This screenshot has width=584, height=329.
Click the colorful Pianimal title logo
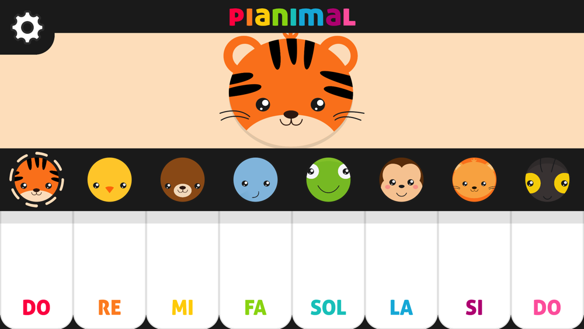pyautogui.click(x=293, y=17)
